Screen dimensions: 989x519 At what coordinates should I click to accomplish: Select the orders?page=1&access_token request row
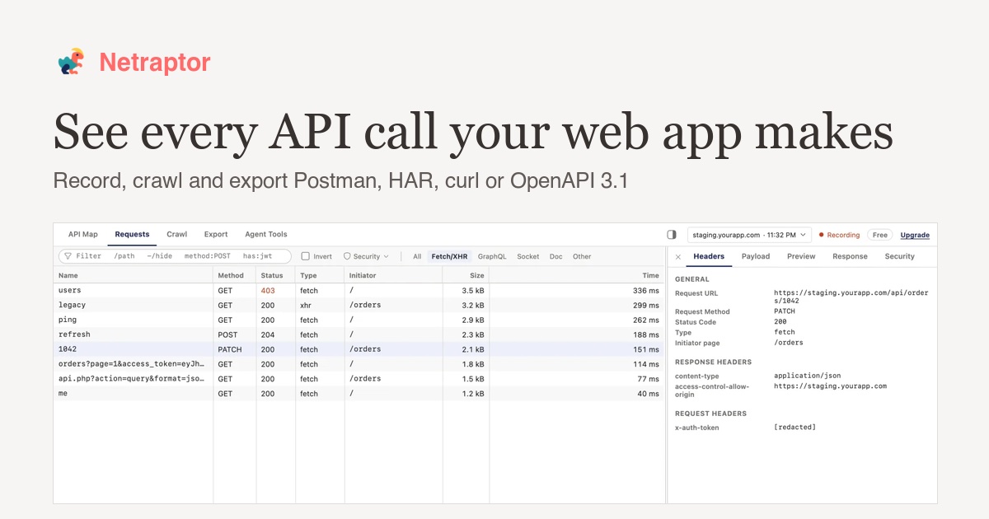[x=359, y=364]
